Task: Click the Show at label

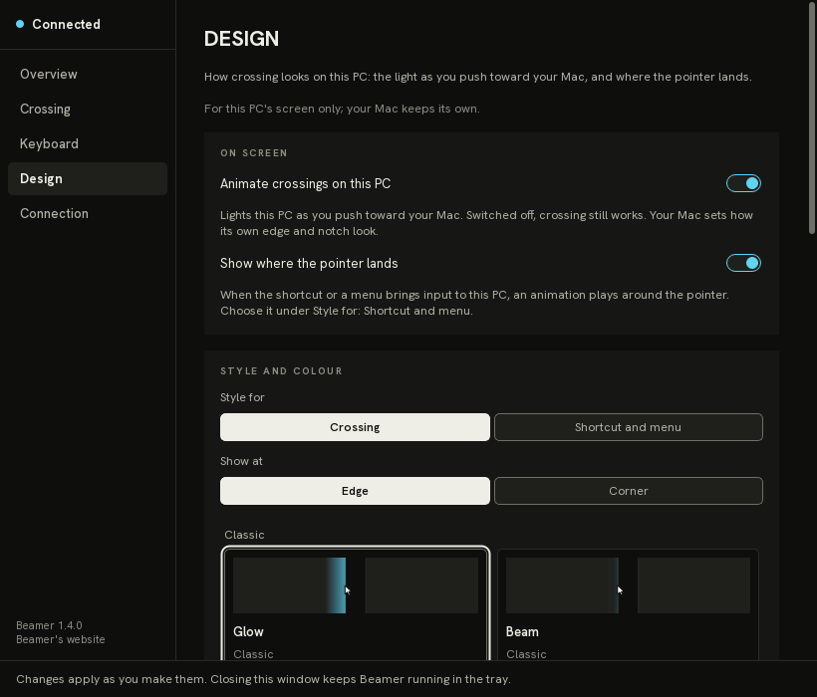Action: 241,461
